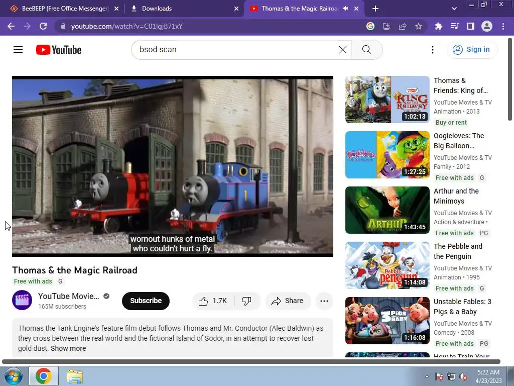The height and width of the screenshot is (386, 514).
Task: Open Chrome profile avatar
Action: pyautogui.click(x=487, y=26)
